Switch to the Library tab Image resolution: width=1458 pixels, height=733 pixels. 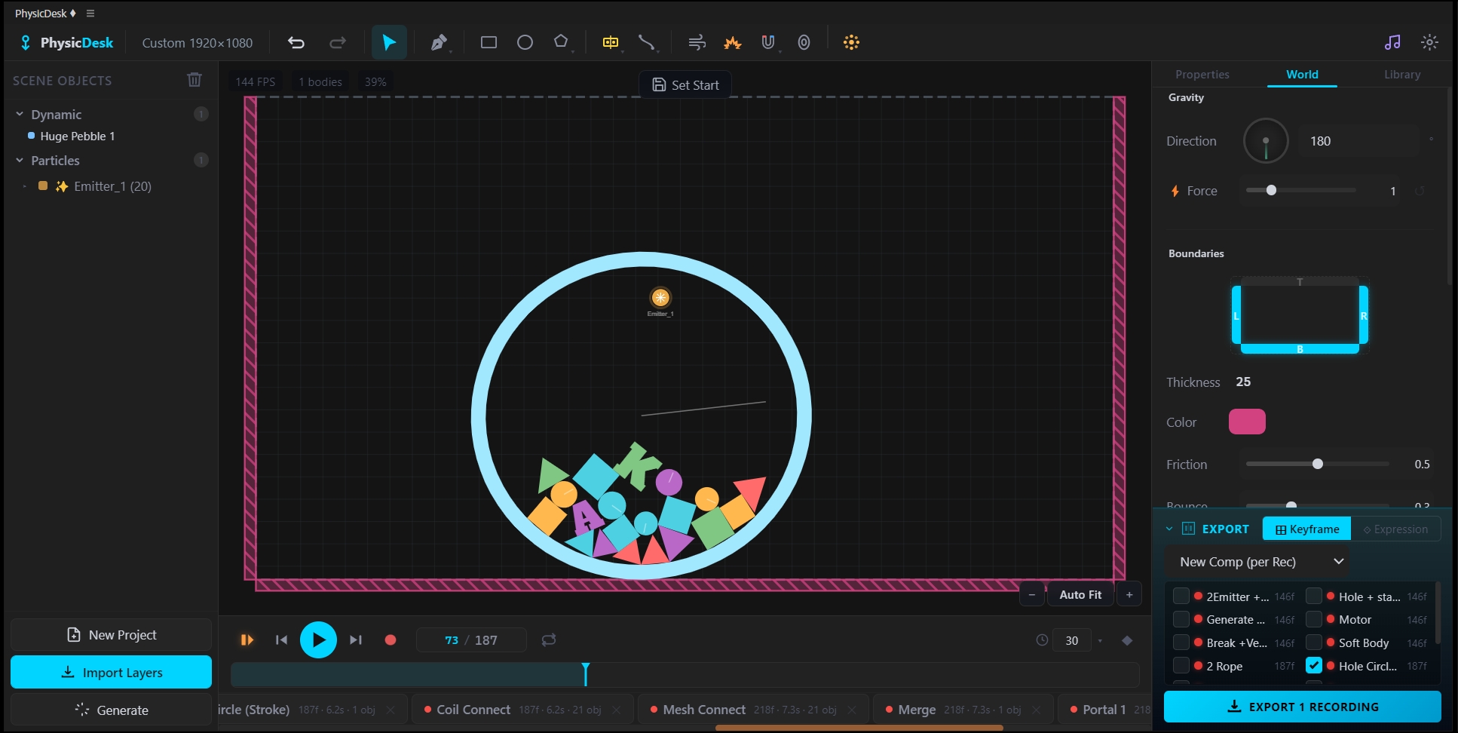coord(1402,74)
